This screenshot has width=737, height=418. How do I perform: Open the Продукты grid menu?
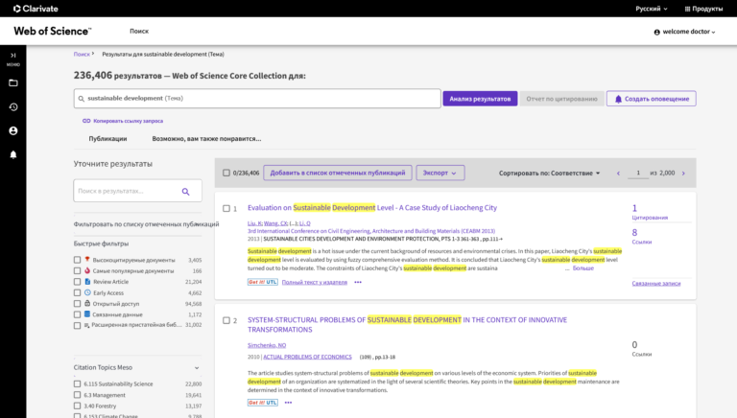[x=703, y=9]
